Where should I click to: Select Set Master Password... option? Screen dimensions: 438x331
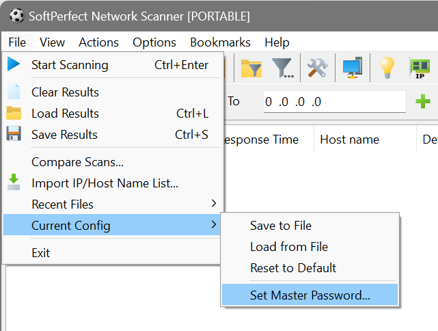(x=310, y=295)
